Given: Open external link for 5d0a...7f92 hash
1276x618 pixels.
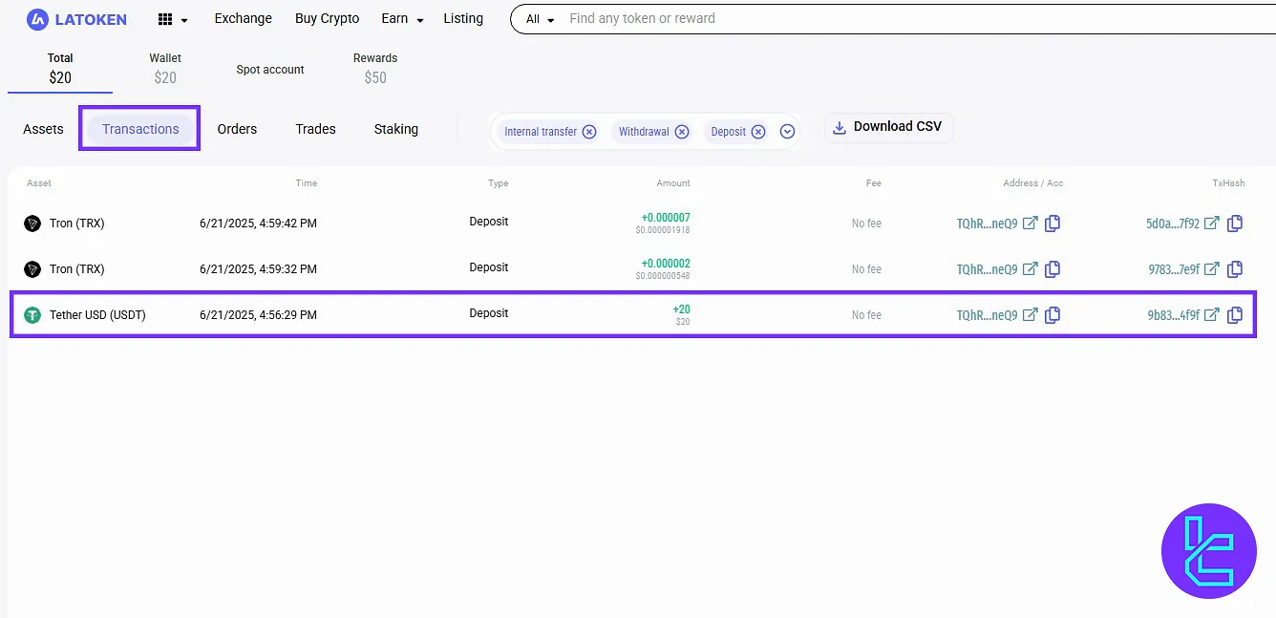Looking at the screenshot, I should point(1211,224).
